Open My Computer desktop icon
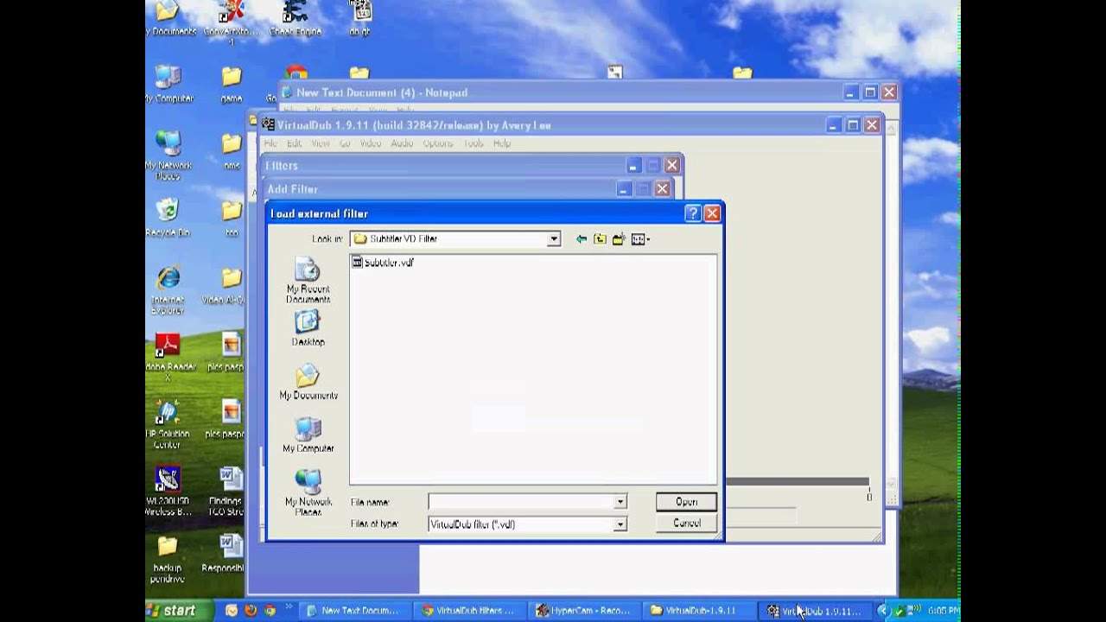Image resolution: width=1106 pixels, height=622 pixels. tap(168, 84)
